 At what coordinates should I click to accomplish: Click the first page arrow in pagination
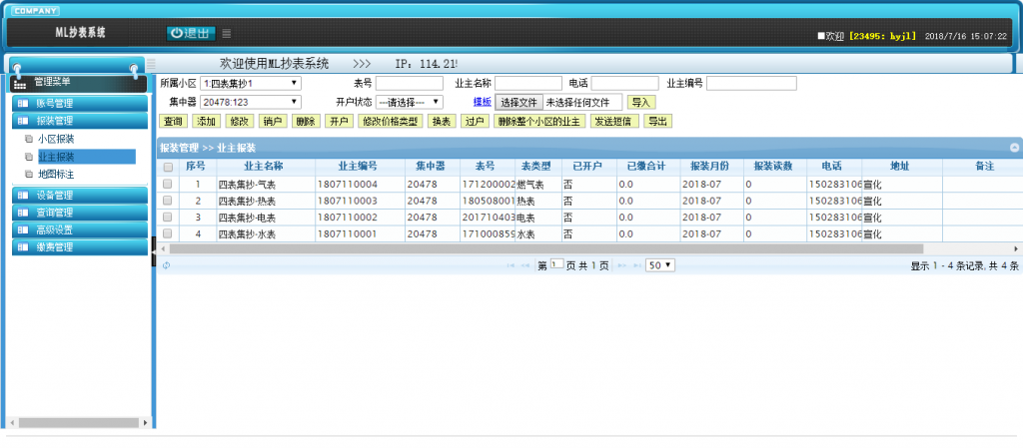point(511,265)
